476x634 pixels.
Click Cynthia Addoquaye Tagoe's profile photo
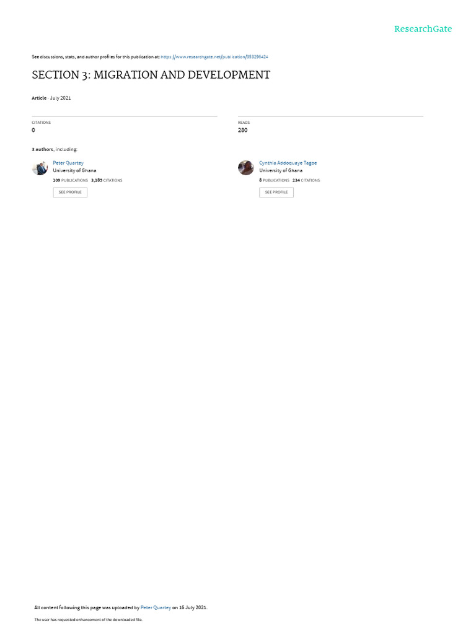pyautogui.click(x=245, y=168)
